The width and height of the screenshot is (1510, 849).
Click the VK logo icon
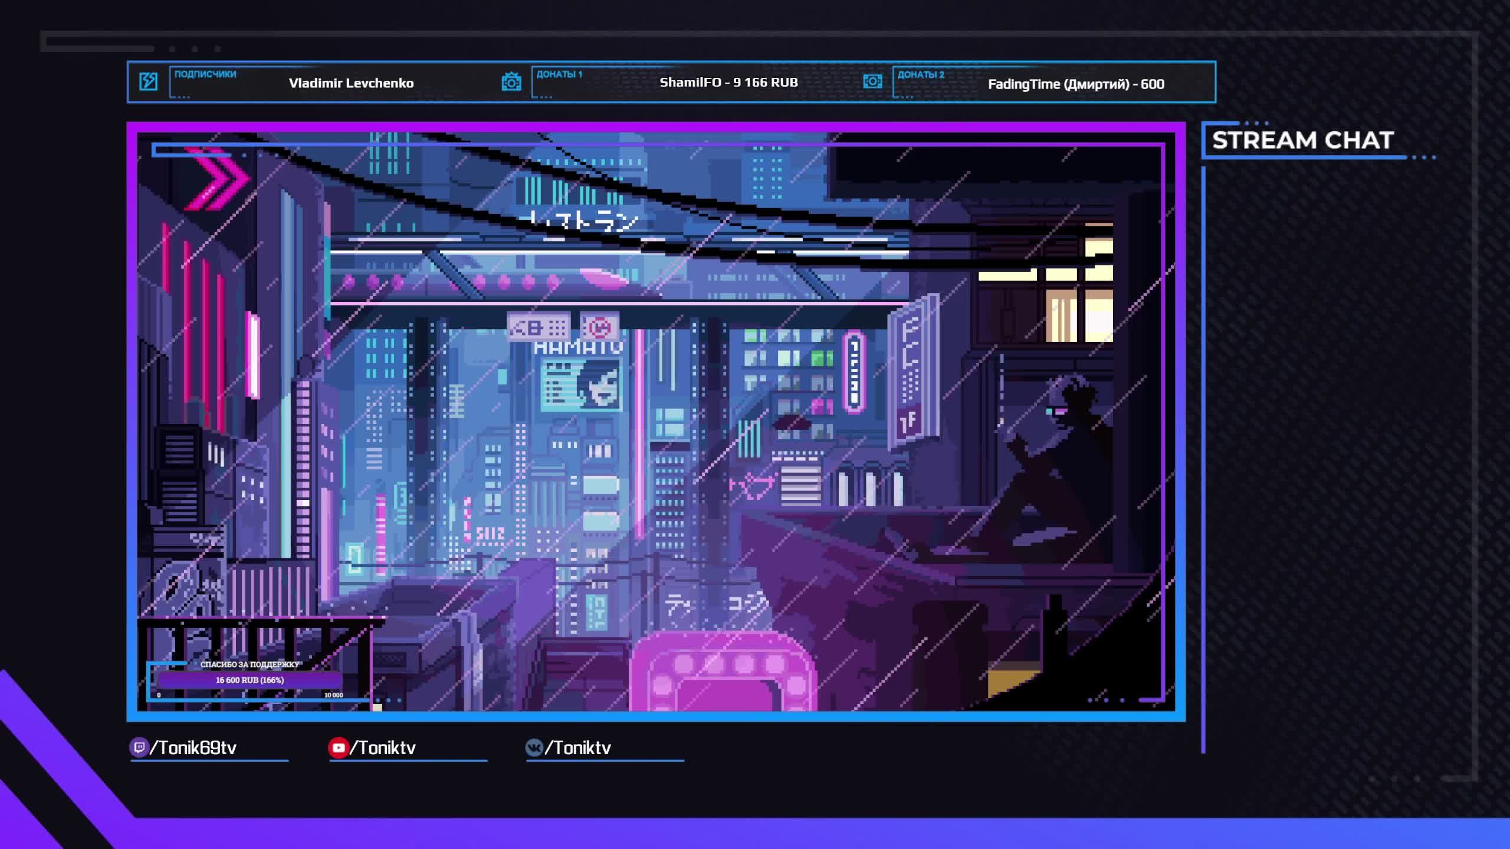tap(534, 748)
